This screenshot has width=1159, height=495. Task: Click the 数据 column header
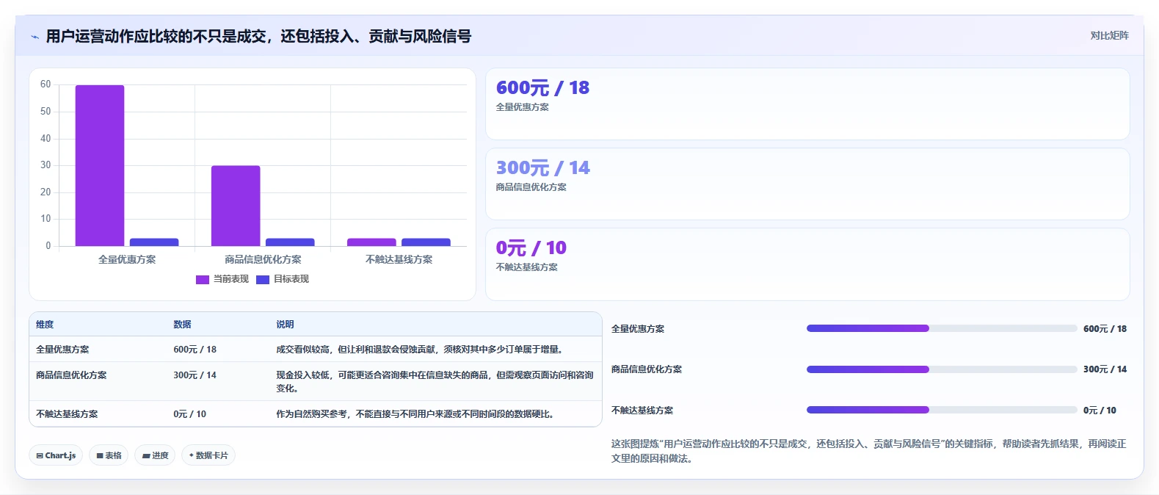coord(182,324)
